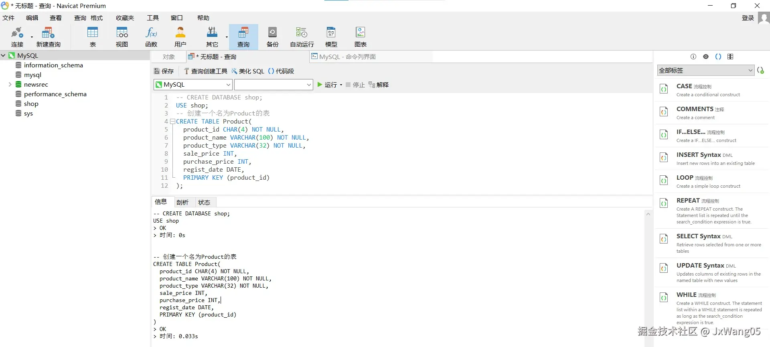Collapse the CREATE TABLE code fold marker
Viewport: 770px width, 347px height.
(172, 121)
